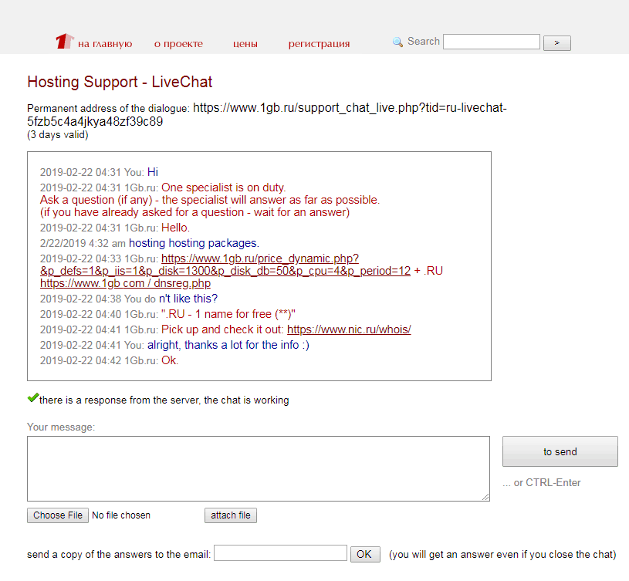Screen dimensions: 629x581
Task: Confirm email with the OK button
Action: point(365,554)
